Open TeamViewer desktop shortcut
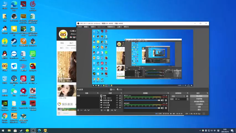The image size is (236, 133). click(x=14, y=55)
